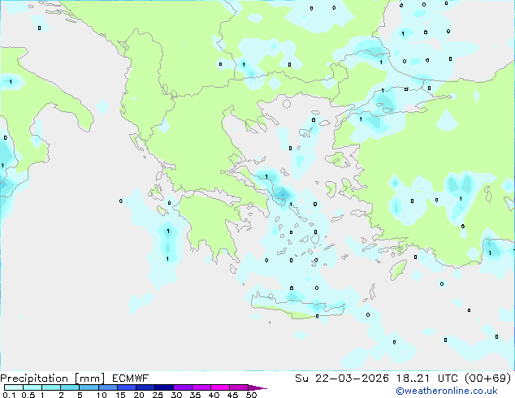
Task: Choose the 20–25 mm dark blue swatch
Action: (145, 387)
